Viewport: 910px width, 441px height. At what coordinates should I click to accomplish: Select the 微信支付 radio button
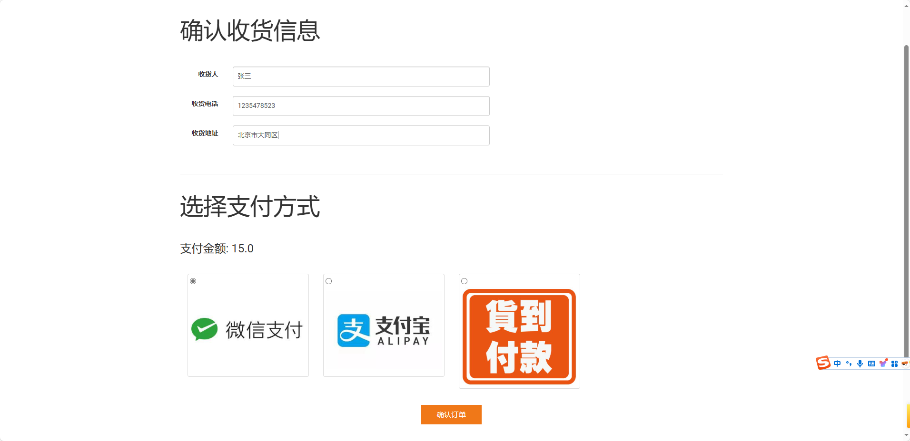pyautogui.click(x=193, y=281)
